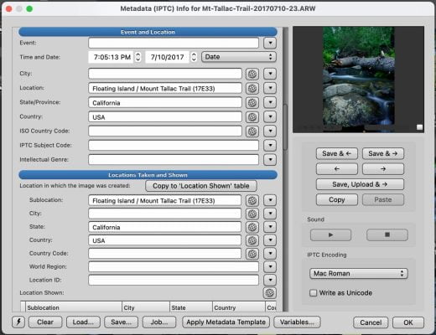Click the globe icon next to ISO Country Code
The height and width of the screenshot is (335, 436).
[252, 131]
